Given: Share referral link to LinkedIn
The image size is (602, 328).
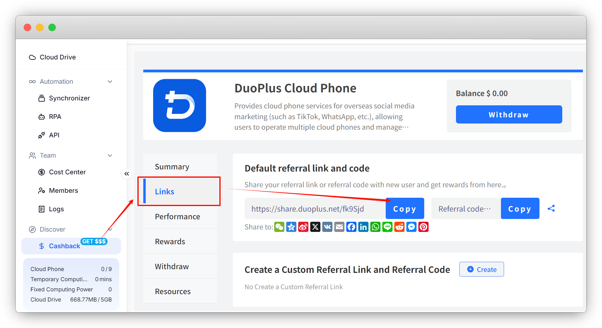Looking at the screenshot, I should (363, 227).
